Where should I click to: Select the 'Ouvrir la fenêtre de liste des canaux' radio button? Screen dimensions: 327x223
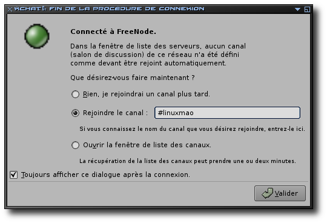point(75,145)
